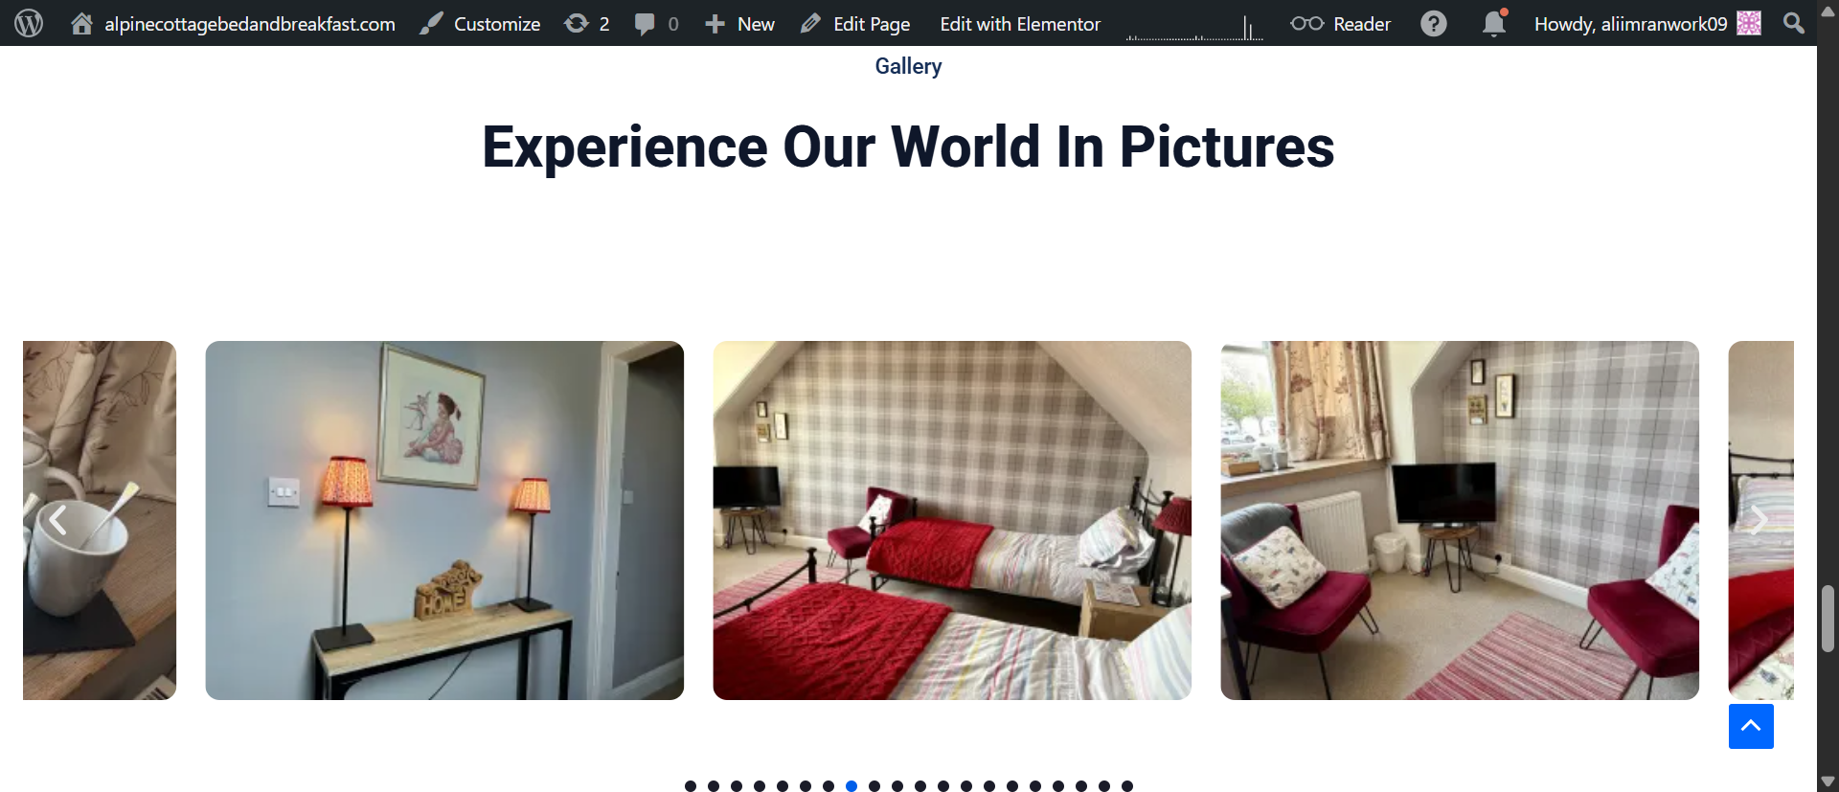Click the site home icon
The height and width of the screenshot is (792, 1839).
pyautogui.click(x=82, y=23)
